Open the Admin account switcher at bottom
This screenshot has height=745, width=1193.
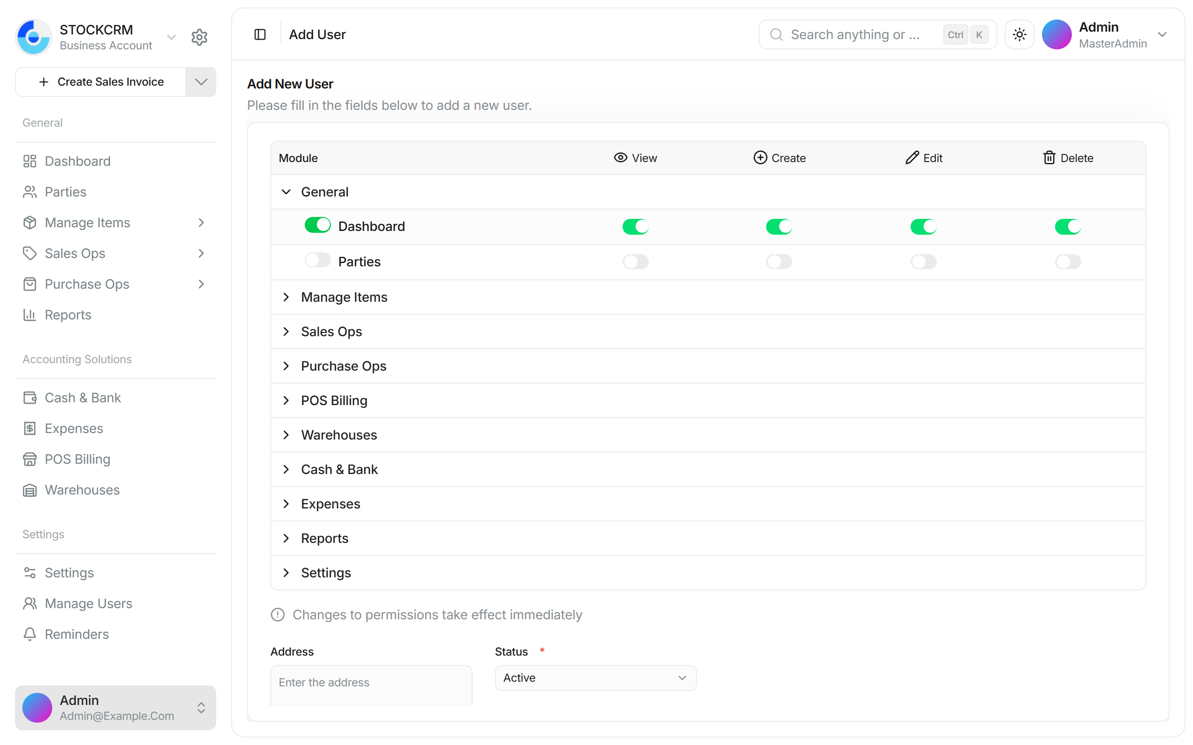(116, 708)
